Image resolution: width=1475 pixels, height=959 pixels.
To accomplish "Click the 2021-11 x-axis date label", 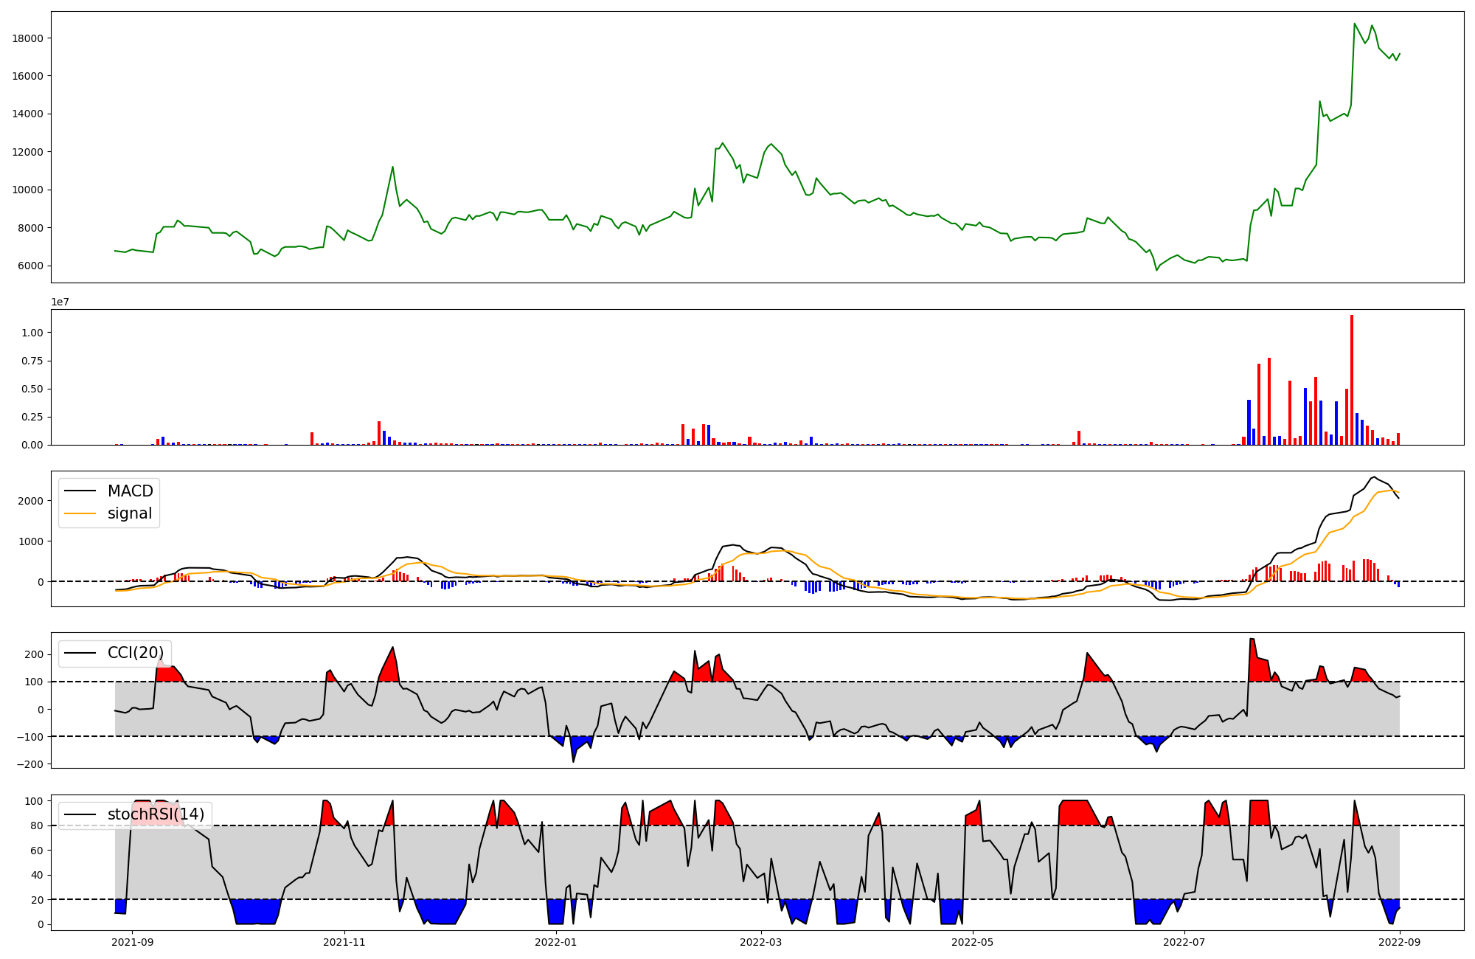I will point(344,942).
